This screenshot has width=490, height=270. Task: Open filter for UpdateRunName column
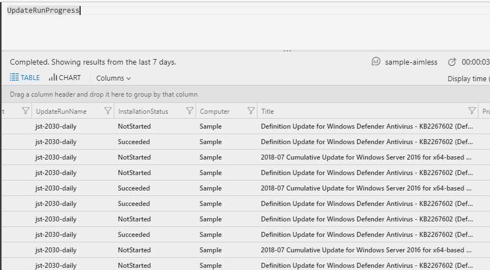tap(108, 110)
